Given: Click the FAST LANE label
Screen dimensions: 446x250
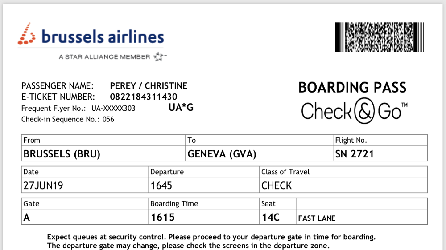Looking at the screenshot, I should point(317,218).
